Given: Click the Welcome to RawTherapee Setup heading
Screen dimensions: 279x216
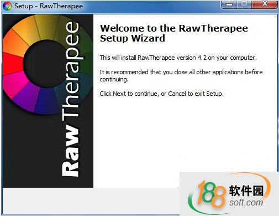Looking at the screenshot, I should coord(174,33).
